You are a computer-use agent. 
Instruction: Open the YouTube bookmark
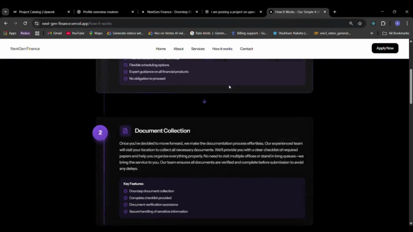coord(75,33)
